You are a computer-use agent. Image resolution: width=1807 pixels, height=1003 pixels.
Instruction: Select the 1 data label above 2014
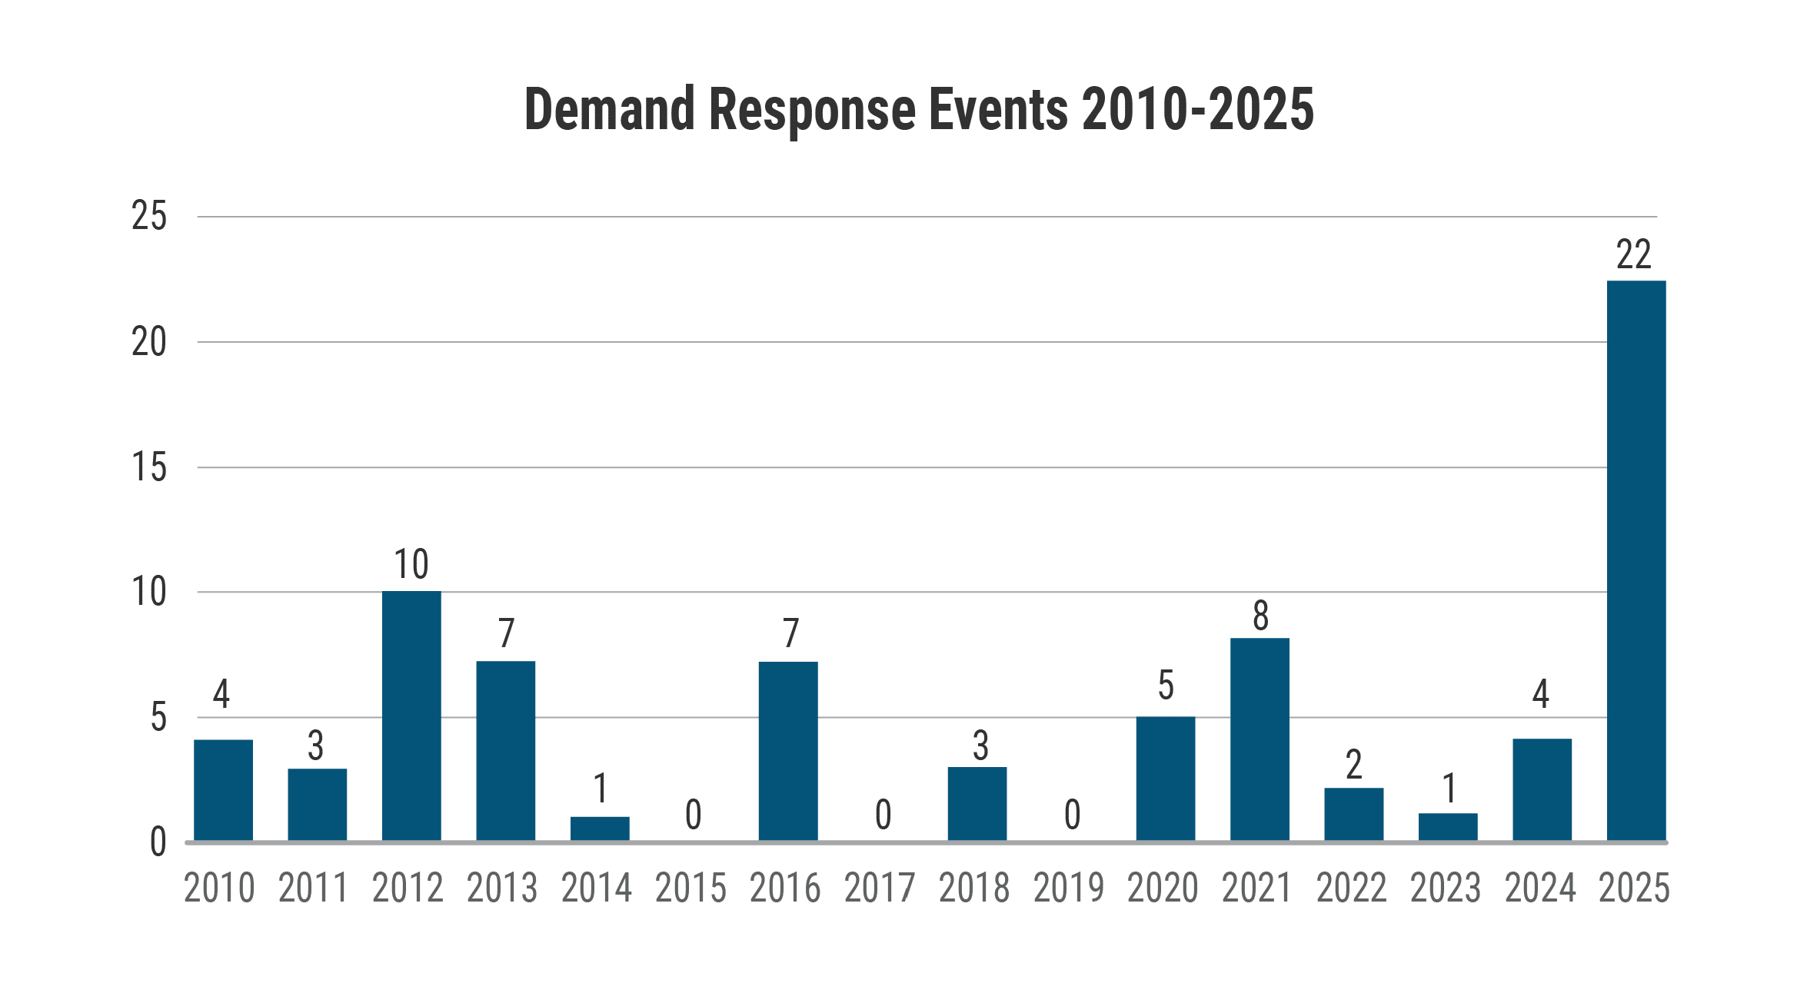(x=601, y=789)
